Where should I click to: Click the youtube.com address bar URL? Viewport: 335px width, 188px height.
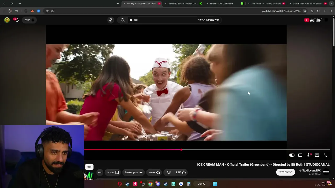click(281, 11)
